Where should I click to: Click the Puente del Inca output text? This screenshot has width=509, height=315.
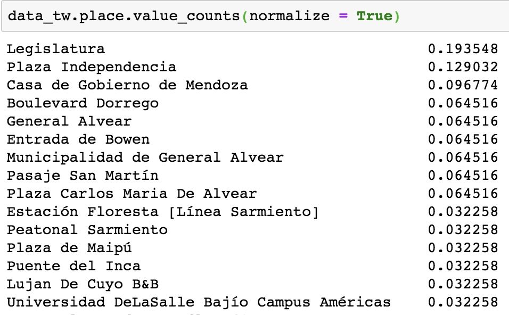[74, 266]
